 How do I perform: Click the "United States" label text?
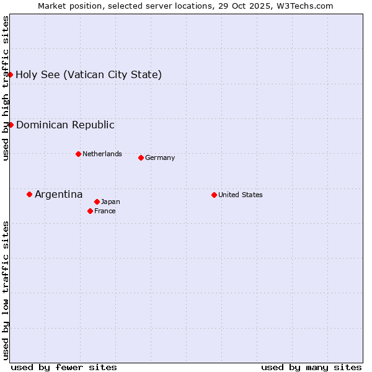point(241,195)
